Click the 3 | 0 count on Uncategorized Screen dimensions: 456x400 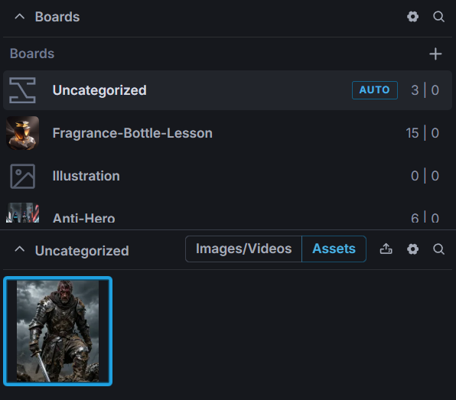point(425,90)
